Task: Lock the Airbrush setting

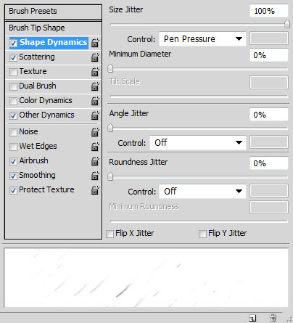Action: coord(95,161)
